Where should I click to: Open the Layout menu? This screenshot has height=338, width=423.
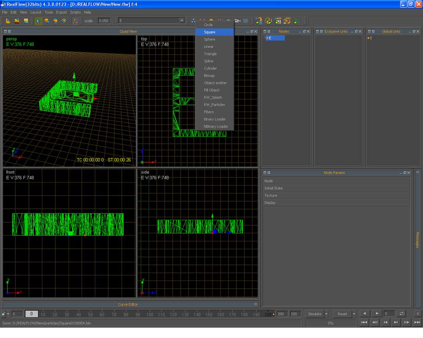(x=36, y=12)
